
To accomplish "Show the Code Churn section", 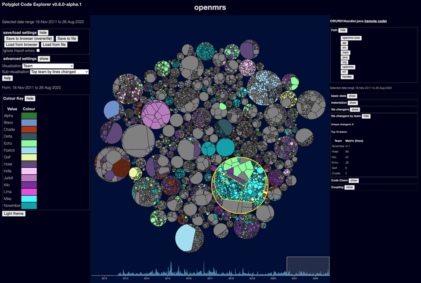I will [x=353, y=180].
